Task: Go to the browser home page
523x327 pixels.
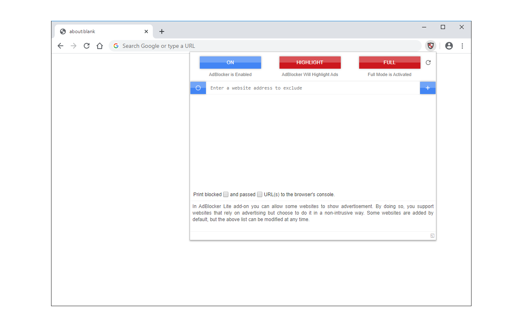Action: [100, 46]
